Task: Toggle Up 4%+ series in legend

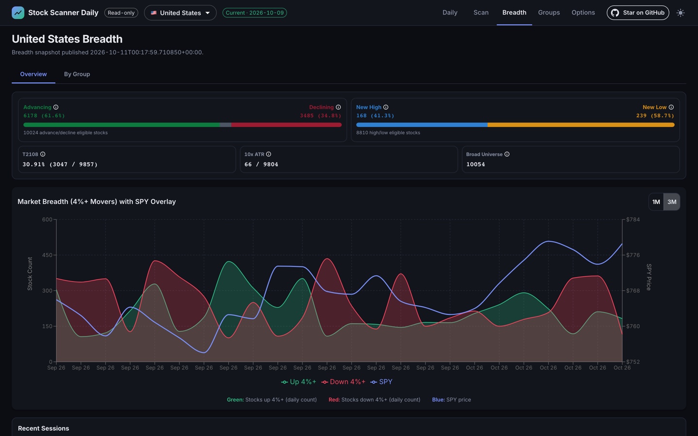Action: [x=299, y=382]
